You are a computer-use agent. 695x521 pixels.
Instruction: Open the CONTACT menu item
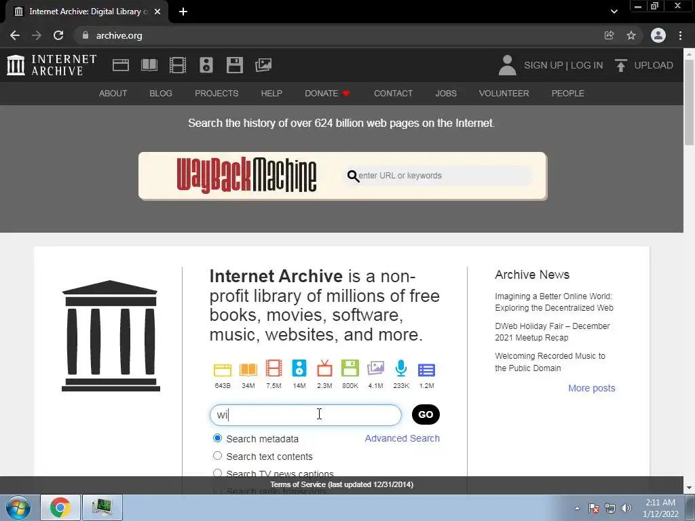pos(393,94)
